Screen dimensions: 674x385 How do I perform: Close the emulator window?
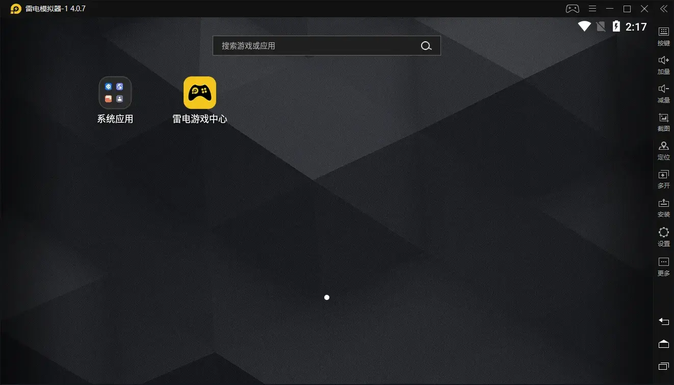pos(644,9)
